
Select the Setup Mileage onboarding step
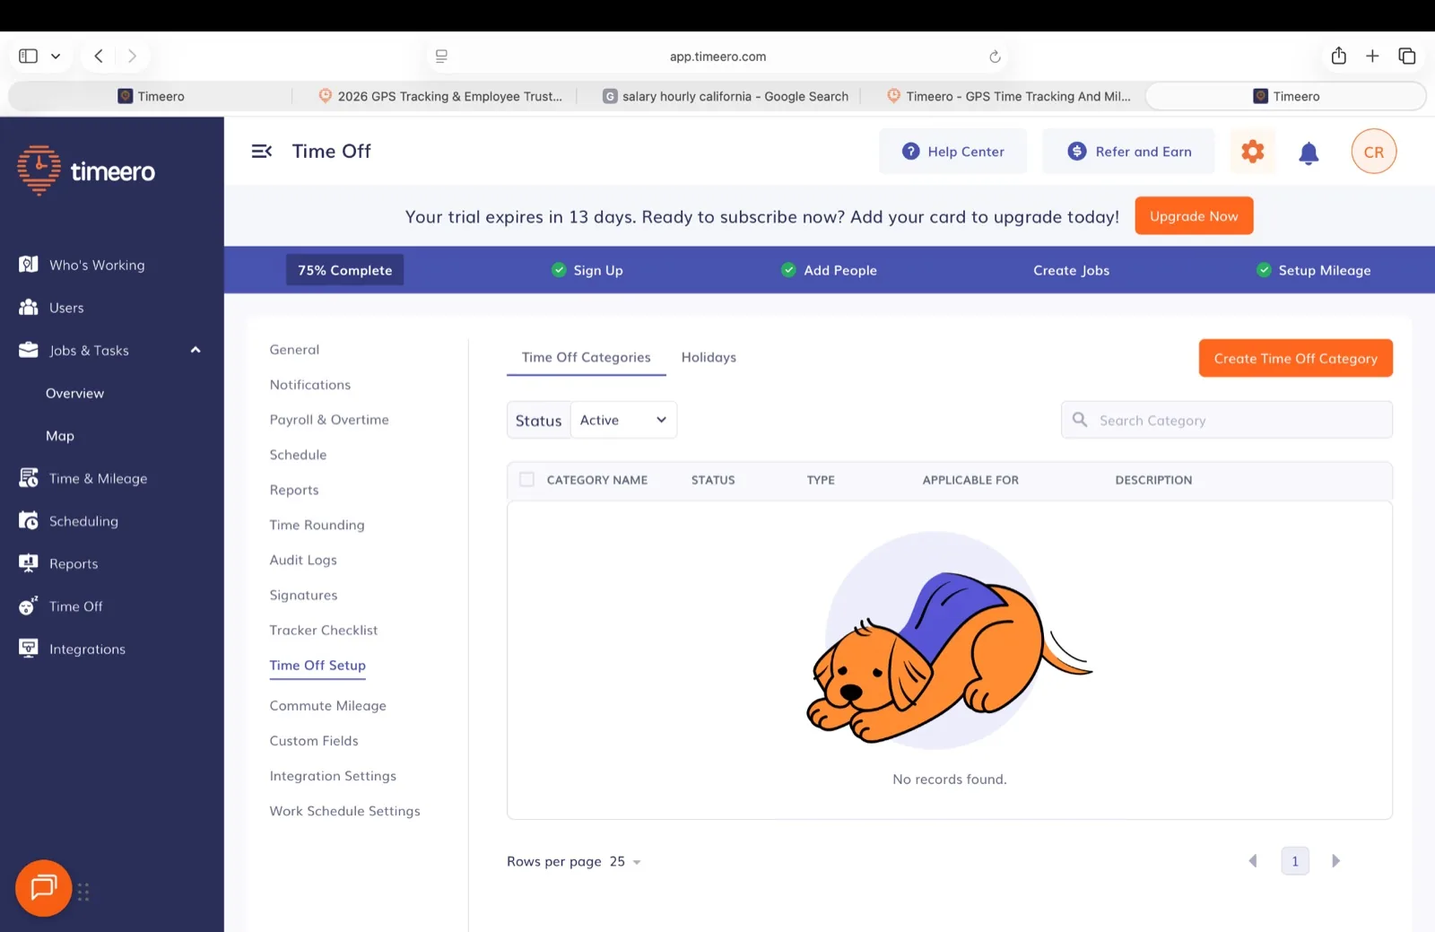pyautogui.click(x=1314, y=270)
